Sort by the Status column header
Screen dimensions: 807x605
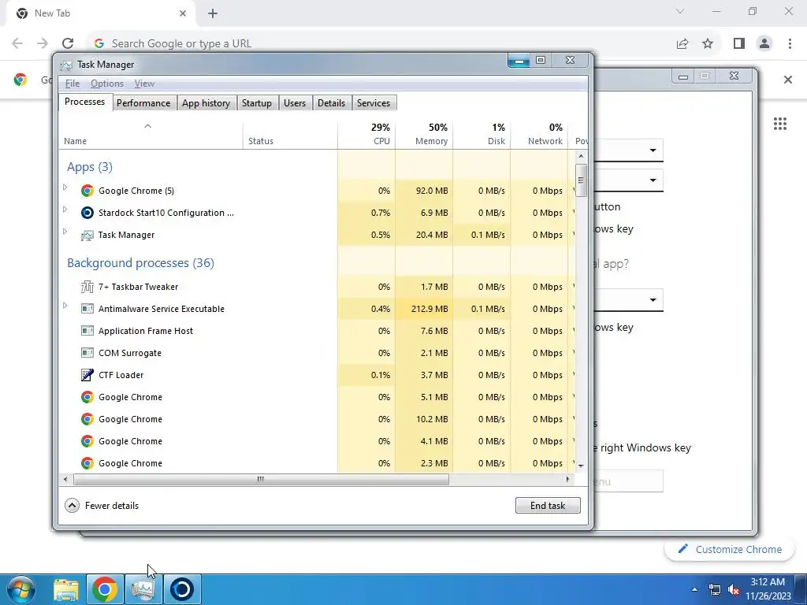tap(290, 134)
